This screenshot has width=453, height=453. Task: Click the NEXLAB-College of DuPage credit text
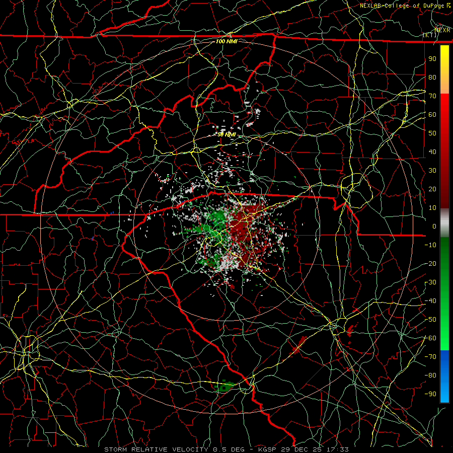402,6
